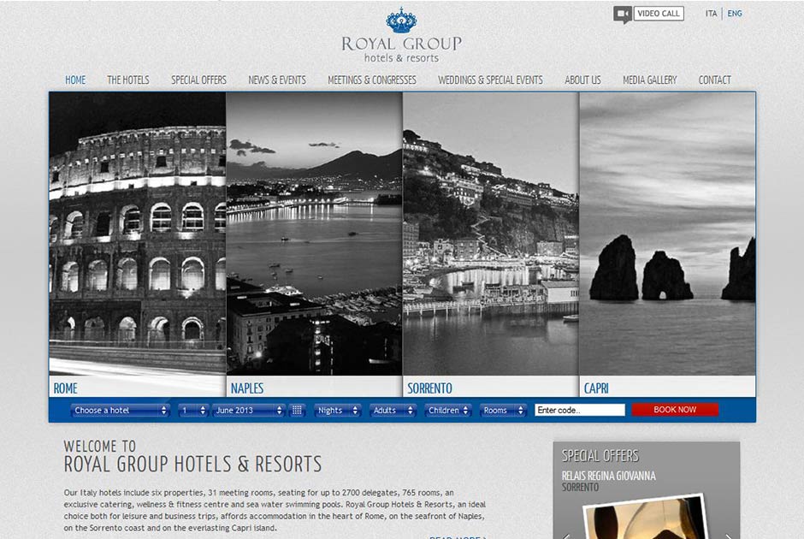
Task: Open the About Us page
Action: (x=582, y=80)
